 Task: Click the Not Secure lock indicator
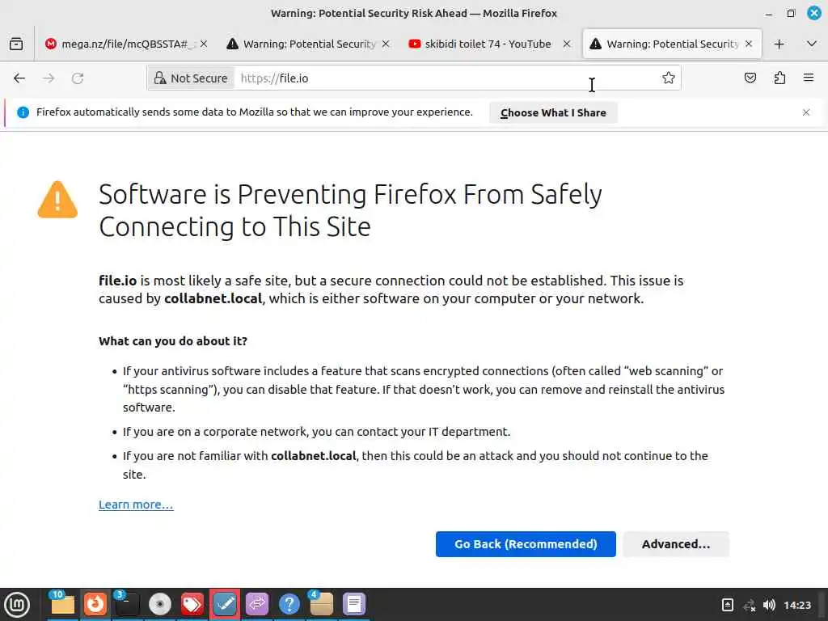click(191, 78)
